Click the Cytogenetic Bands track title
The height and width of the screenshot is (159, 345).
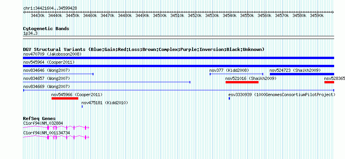[x=46, y=29]
